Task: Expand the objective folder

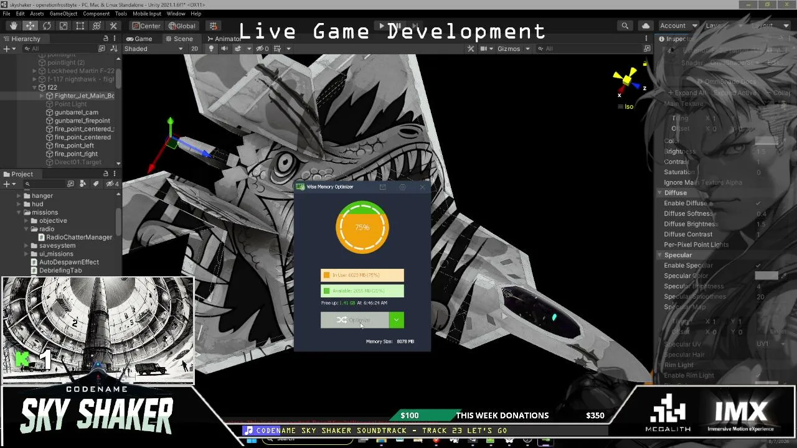Action: pos(27,221)
